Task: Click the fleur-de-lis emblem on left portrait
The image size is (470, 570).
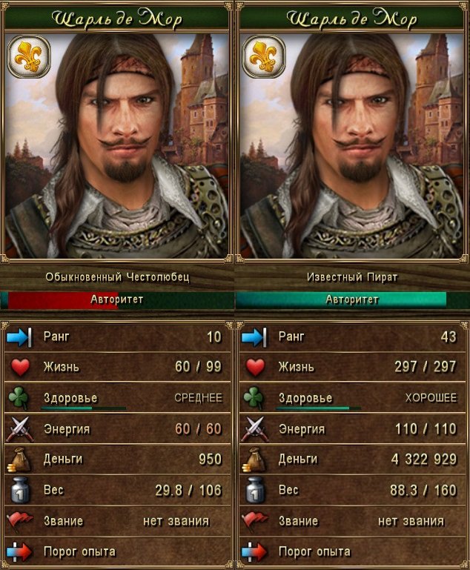Action: coord(29,57)
